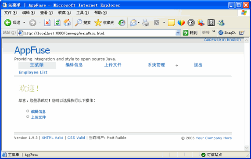Viewport: 251px width, 159px height.
Task: Open the 收藏(A) menu
Action: (65, 13)
